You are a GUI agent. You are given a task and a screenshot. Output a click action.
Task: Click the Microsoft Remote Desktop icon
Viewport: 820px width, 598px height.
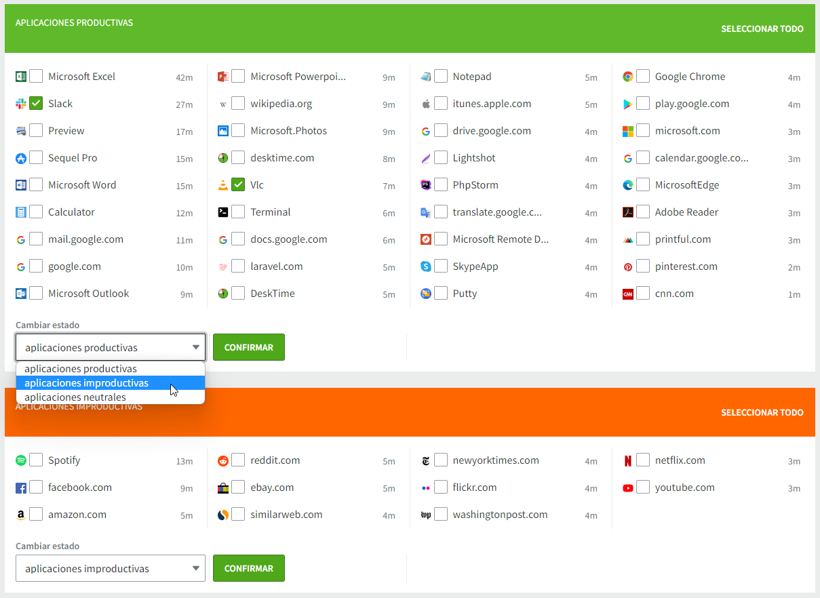(x=426, y=239)
